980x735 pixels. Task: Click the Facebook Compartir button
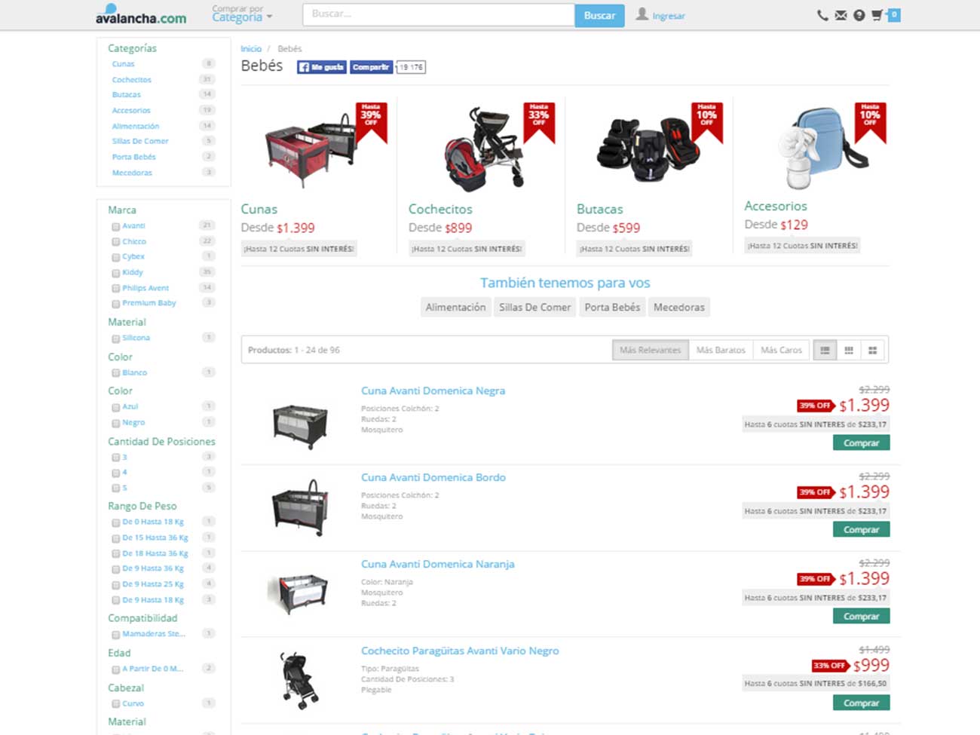(371, 67)
